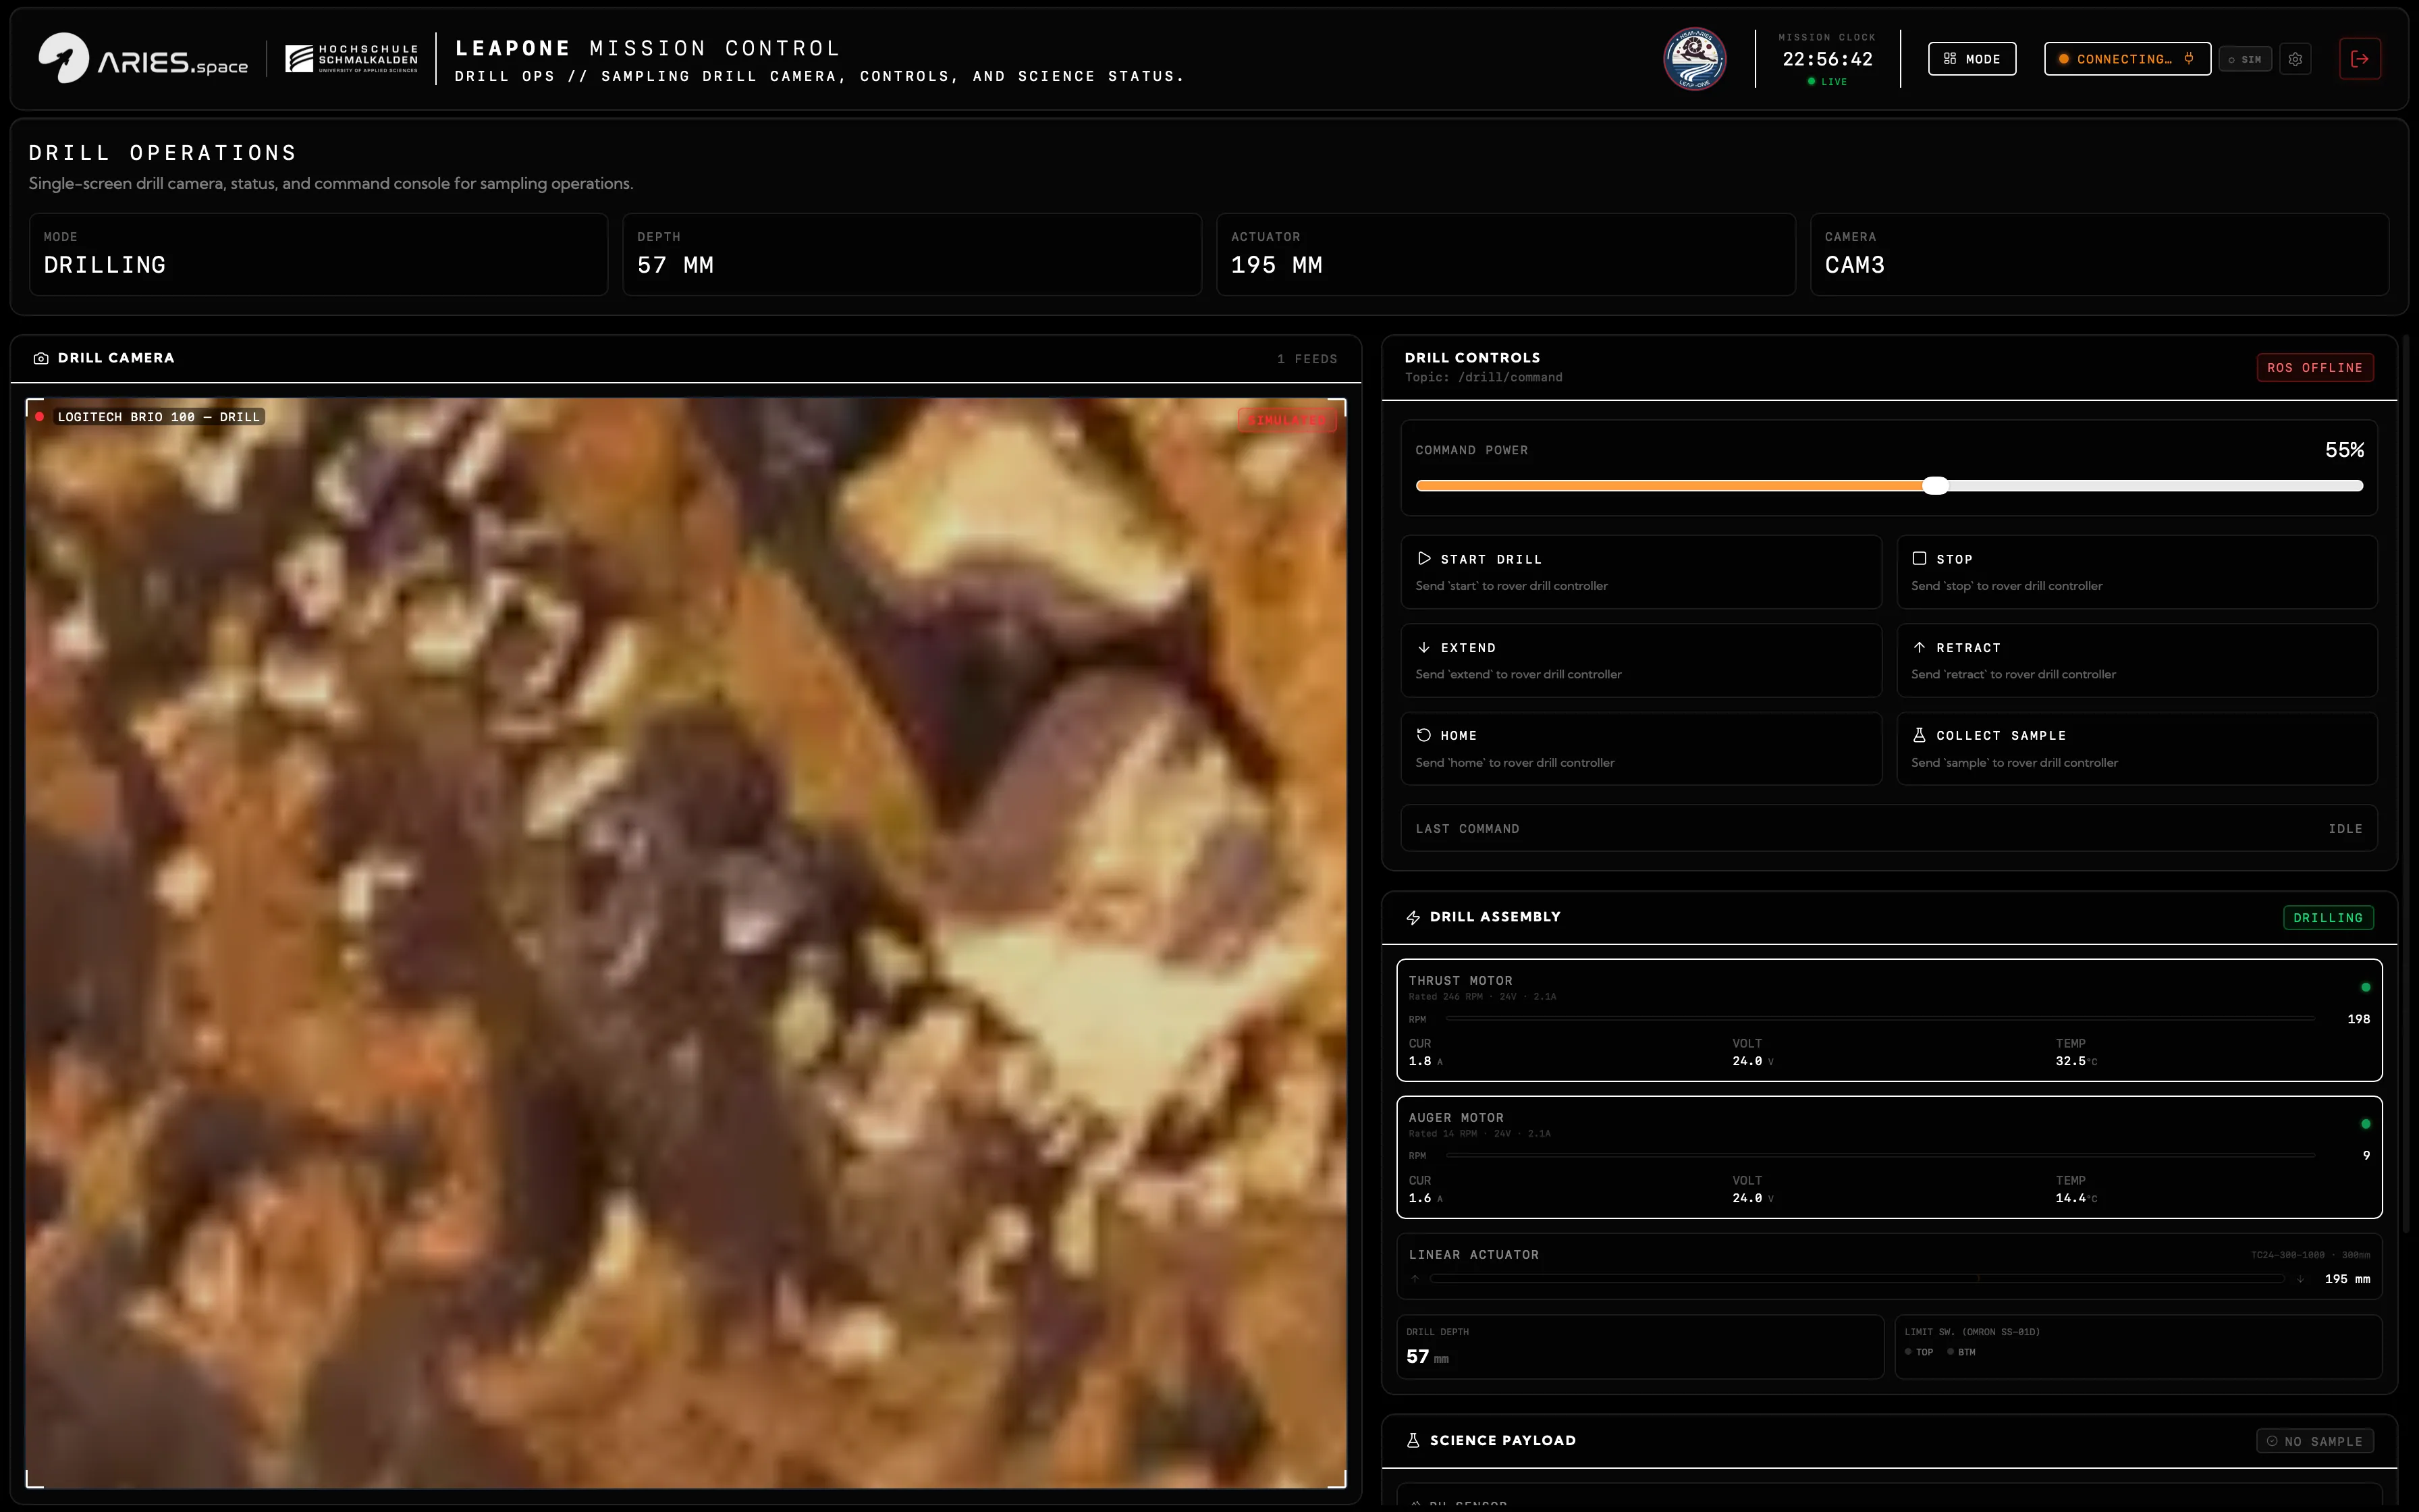Click the NO SAMPLE badge
This screenshot has width=2419, height=1512.
coord(2315,1441)
